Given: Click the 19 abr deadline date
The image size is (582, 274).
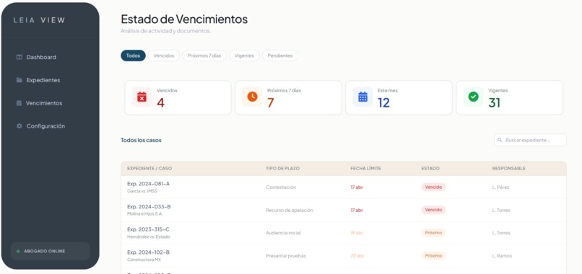Looking at the screenshot, I should click(357, 233).
